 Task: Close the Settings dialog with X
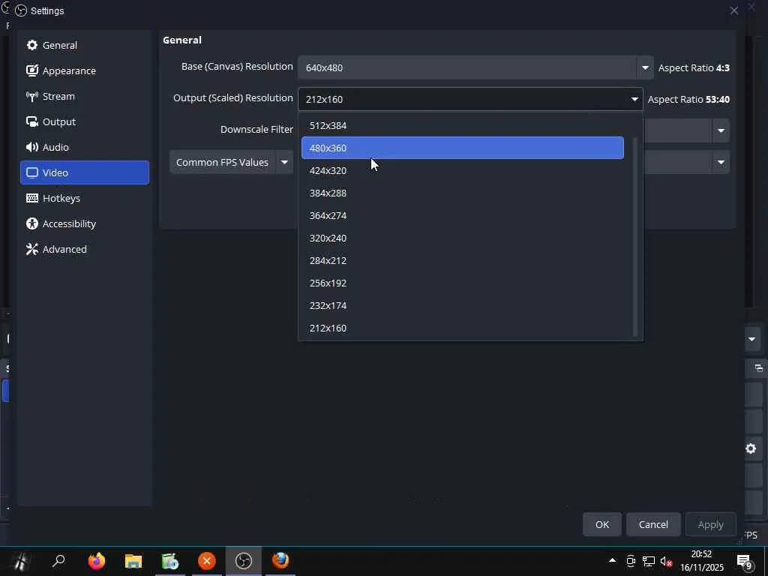coord(733,10)
